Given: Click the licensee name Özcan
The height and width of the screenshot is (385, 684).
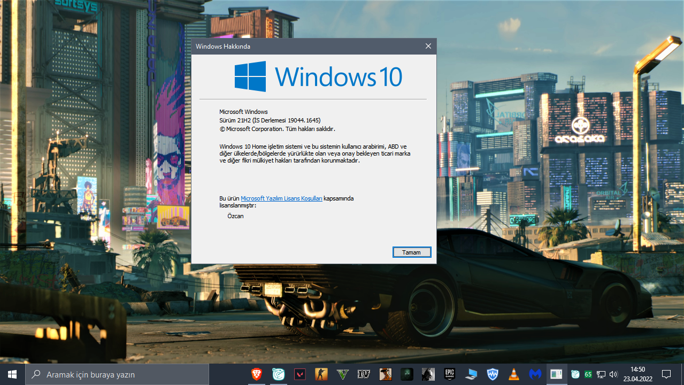Looking at the screenshot, I should point(235,216).
